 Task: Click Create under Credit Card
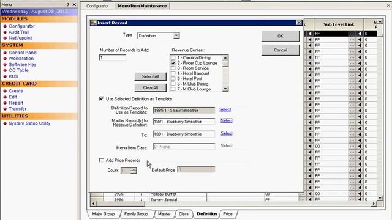pos(16,91)
